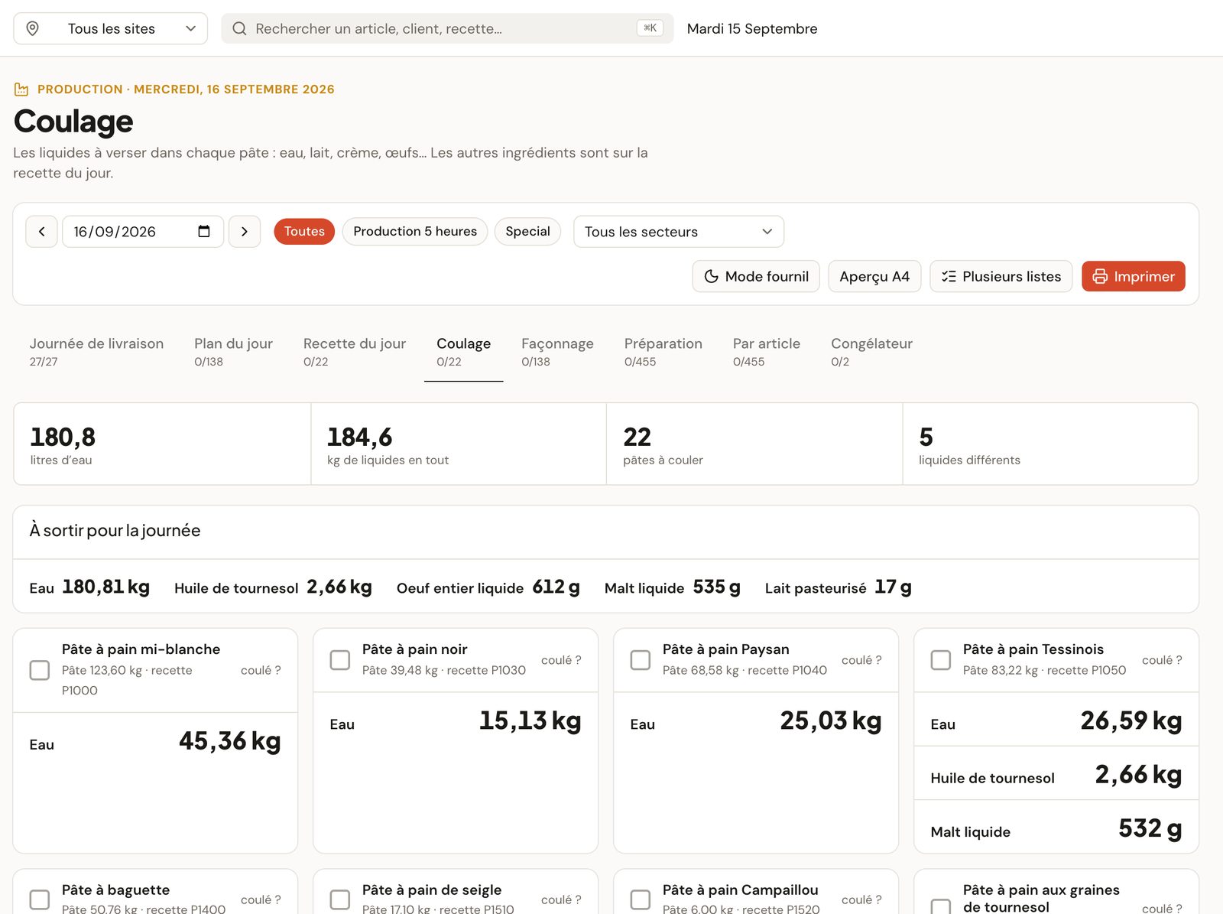
Task: Open the Préparation tab
Action: click(663, 352)
